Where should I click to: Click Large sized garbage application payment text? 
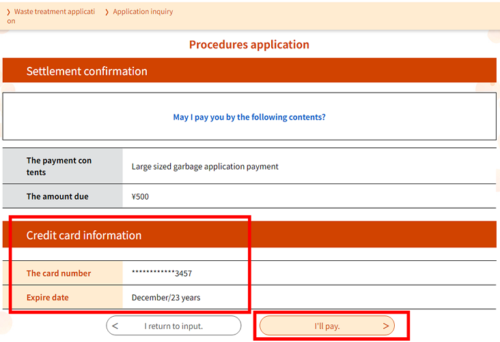[205, 166]
